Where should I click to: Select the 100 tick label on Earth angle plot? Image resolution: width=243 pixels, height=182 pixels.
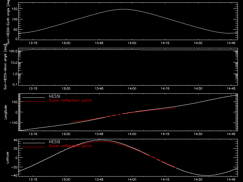15,19
